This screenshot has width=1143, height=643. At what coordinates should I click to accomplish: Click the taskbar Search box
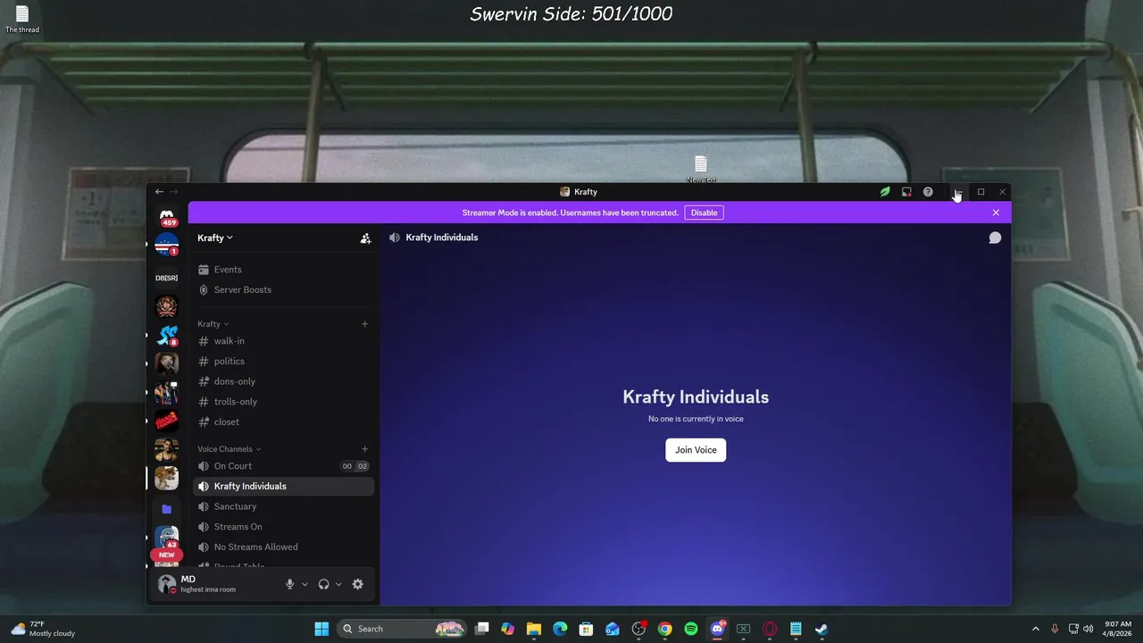(403, 629)
